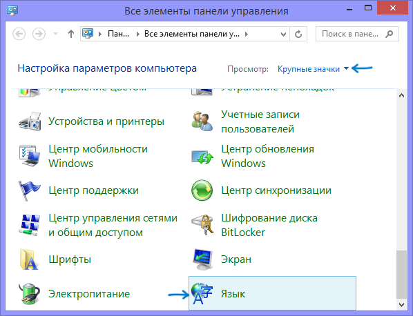Click the search magnifier icon
Viewport: 413px width, 316px height.
tap(389, 34)
